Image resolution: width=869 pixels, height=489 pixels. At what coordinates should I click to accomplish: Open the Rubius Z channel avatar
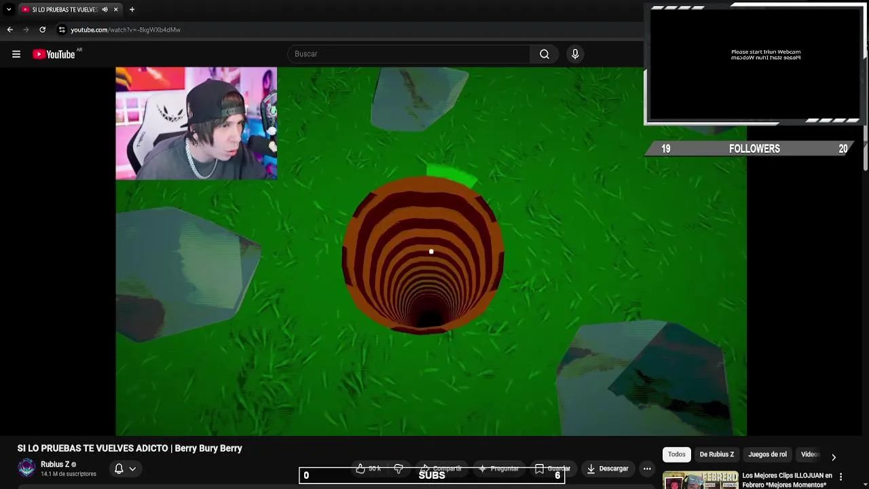coord(26,468)
